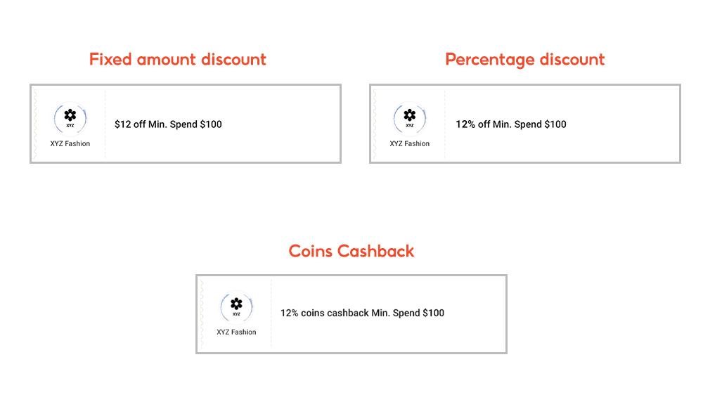Viewport: 703px width, 395px height.
Task: Click XYZ flower logo in coins cashback voucher
Action: point(236,307)
